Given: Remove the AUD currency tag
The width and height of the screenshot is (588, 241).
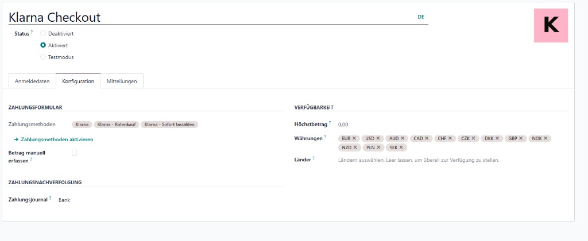Looking at the screenshot, I should coord(403,138).
